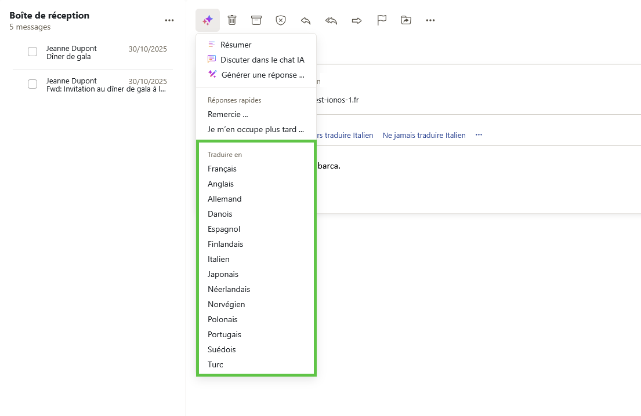
Task: Archive the email using the archive box icon
Action: coord(256,20)
